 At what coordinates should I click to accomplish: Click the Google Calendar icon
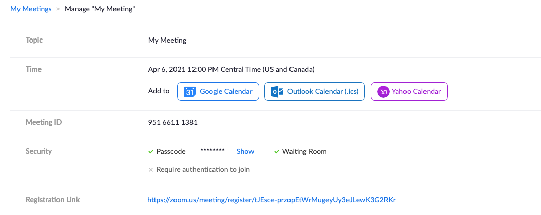190,91
